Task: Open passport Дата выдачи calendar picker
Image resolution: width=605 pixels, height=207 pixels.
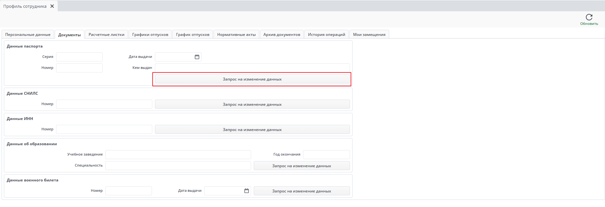Action: pos(197,57)
